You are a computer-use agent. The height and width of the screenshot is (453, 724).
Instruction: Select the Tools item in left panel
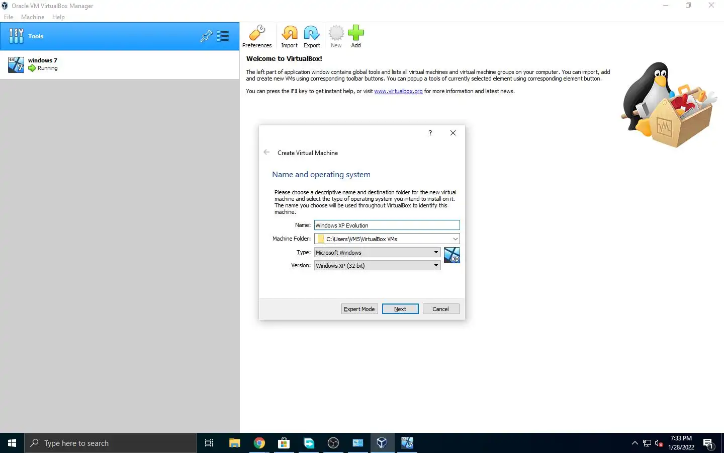(x=120, y=36)
